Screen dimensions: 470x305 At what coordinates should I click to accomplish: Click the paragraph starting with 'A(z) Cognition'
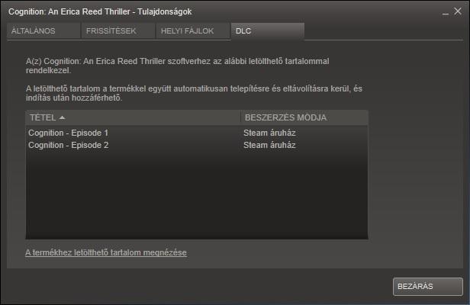pos(178,66)
